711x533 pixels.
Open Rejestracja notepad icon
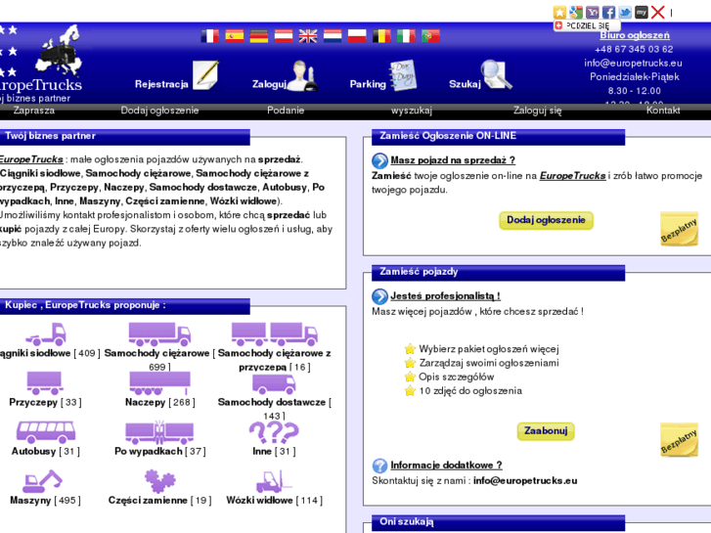point(205,75)
